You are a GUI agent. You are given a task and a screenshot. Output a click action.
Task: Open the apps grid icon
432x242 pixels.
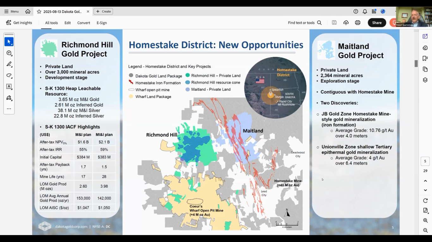pyautogui.click(x=374, y=11)
